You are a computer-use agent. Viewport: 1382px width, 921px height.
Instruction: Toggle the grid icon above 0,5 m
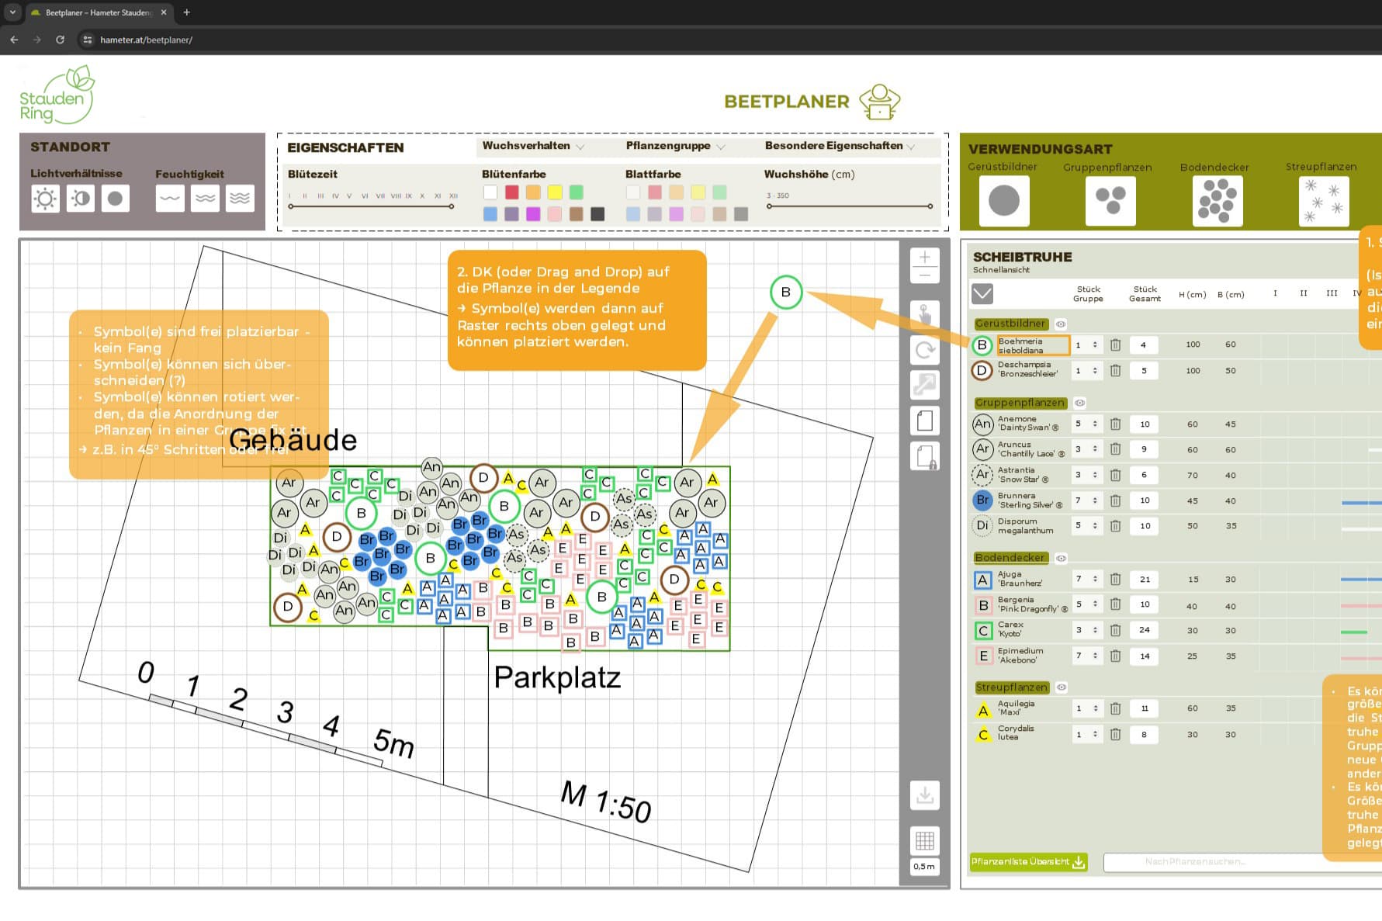point(925,841)
